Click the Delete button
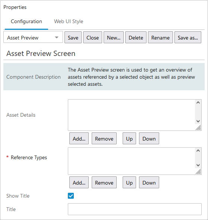Viewport: 208px width, 220px height. 136,37
